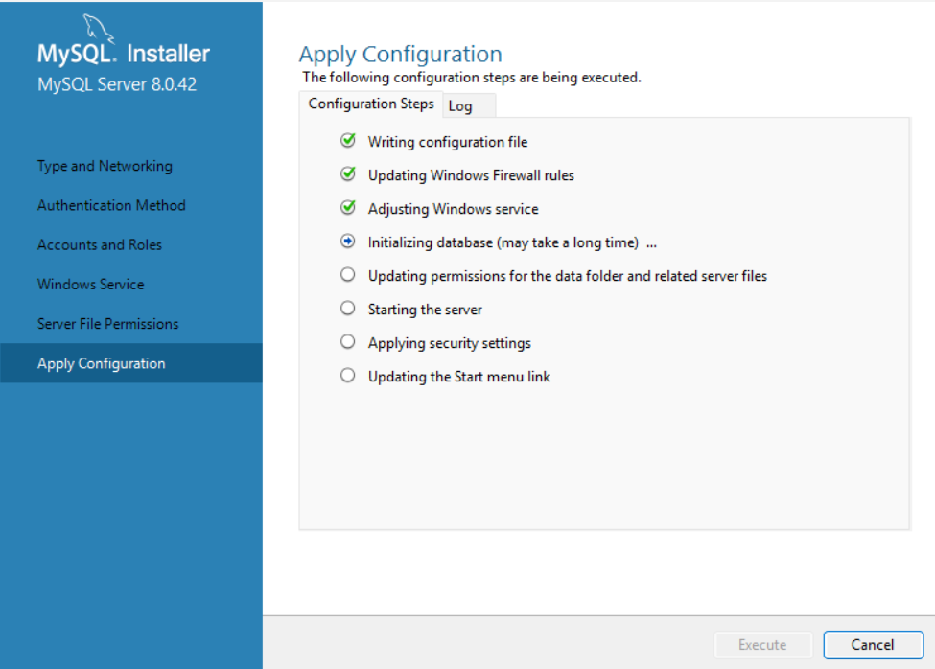Click the 'Writing configuration file' step text
Viewport: 935px width, 669px height.
coord(448,142)
